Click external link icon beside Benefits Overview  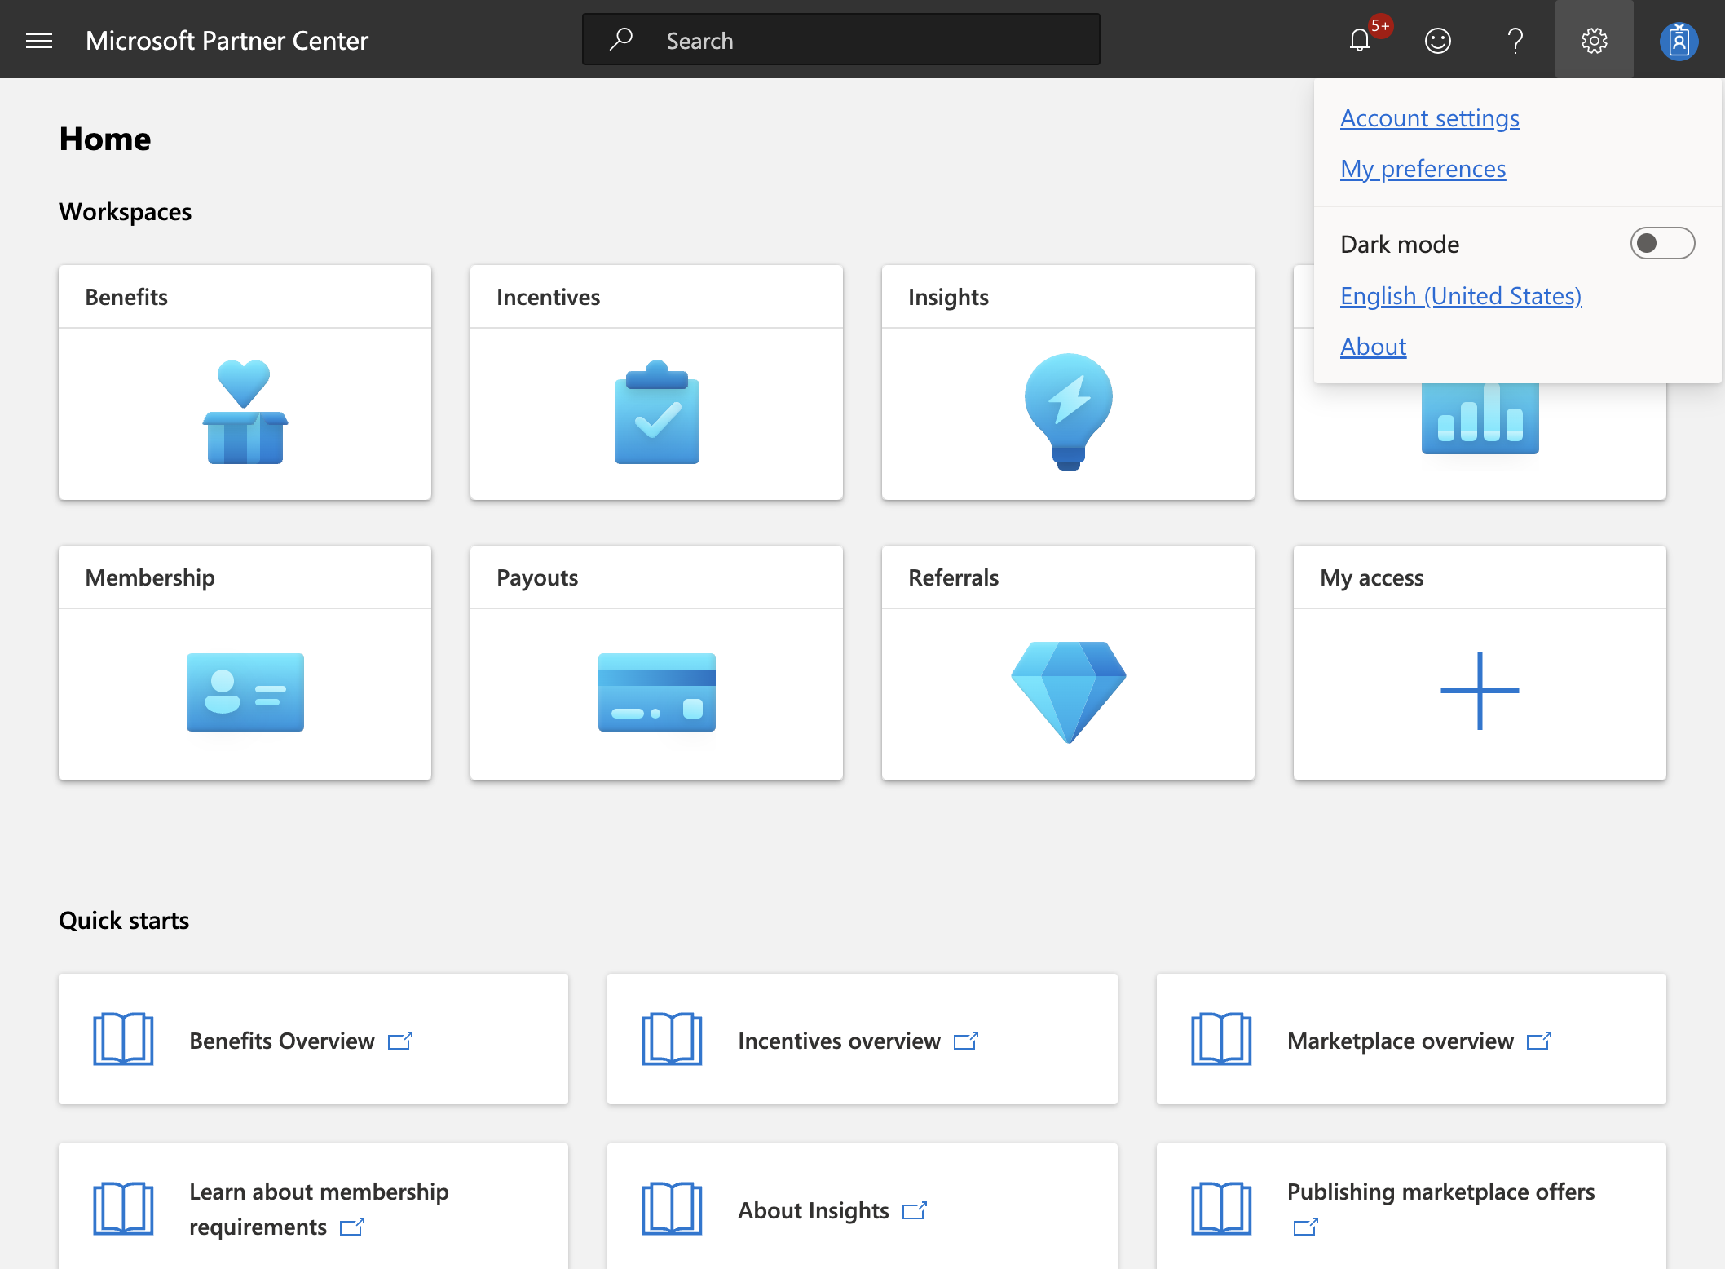(400, 1041)
